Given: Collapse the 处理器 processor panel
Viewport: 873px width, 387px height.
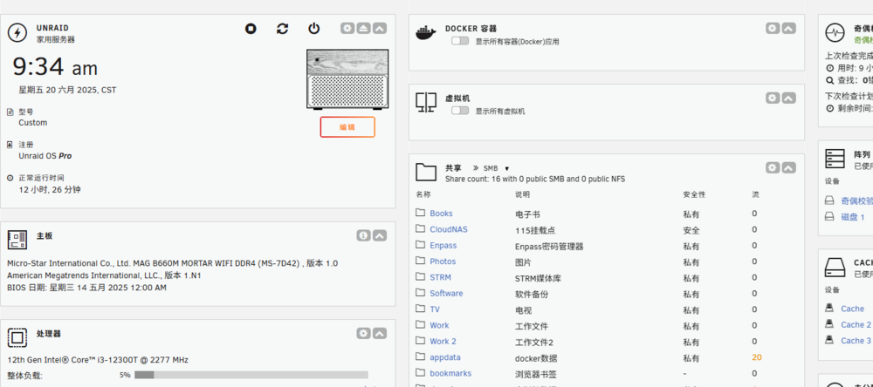Looking at the screenshot, I should (380, 333).
